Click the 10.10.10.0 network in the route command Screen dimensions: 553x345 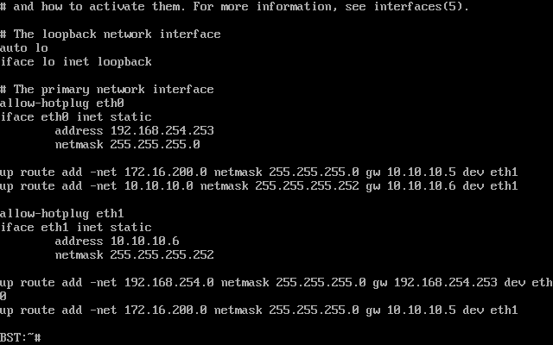point(159,186)
